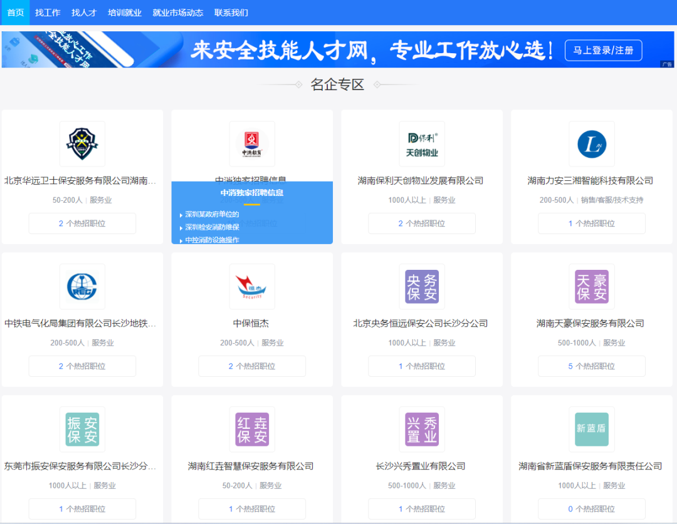Open the 找工作 menu item
677x524 pixels.
click(48, 13)
